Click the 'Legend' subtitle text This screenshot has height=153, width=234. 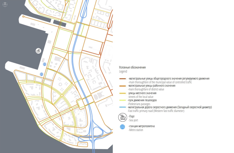click(x=123, y=71)
